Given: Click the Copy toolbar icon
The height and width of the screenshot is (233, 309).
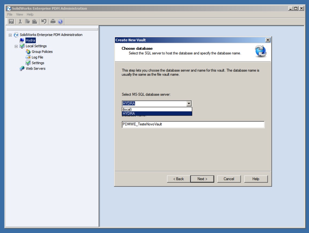Looking at the screenshot, I should pos(27,22).
